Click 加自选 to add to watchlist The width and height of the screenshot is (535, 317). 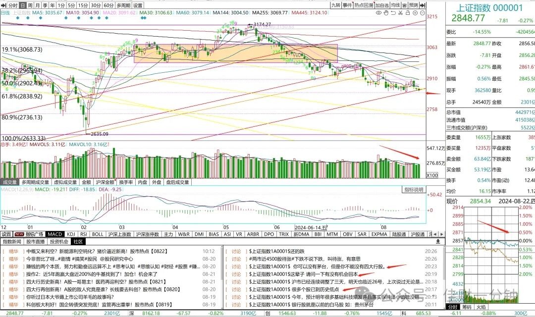(x=382, y=5)
